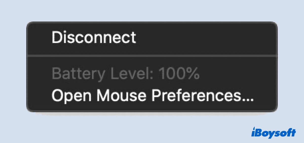Click the iBoysoft logo
Screen dimensions: 304x143
click(273, 132)
